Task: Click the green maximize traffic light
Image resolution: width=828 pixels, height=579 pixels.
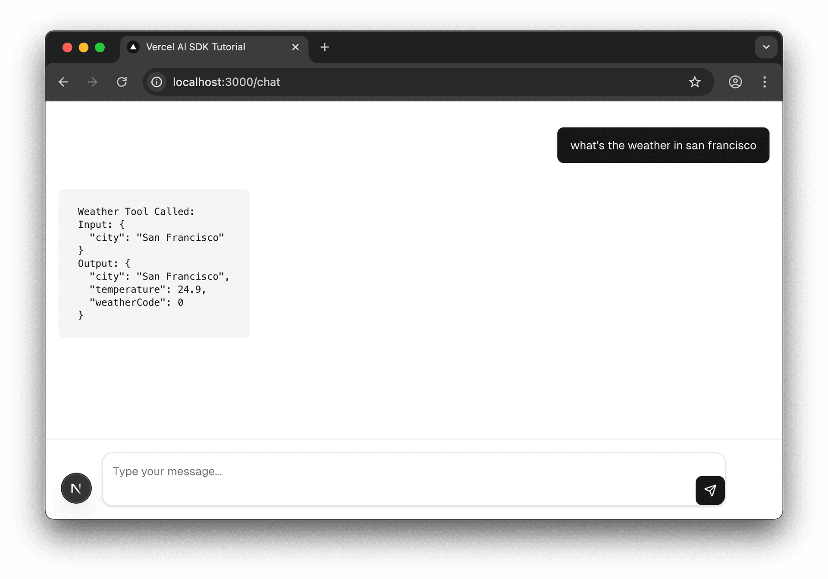Action: click(x=100, y=47)
